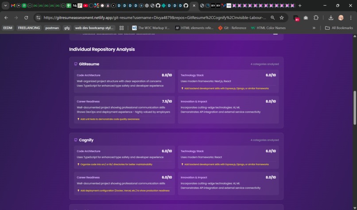Open Chrome's three-dot menu
This screenshot has height=210, width=357.
[351, 18]
